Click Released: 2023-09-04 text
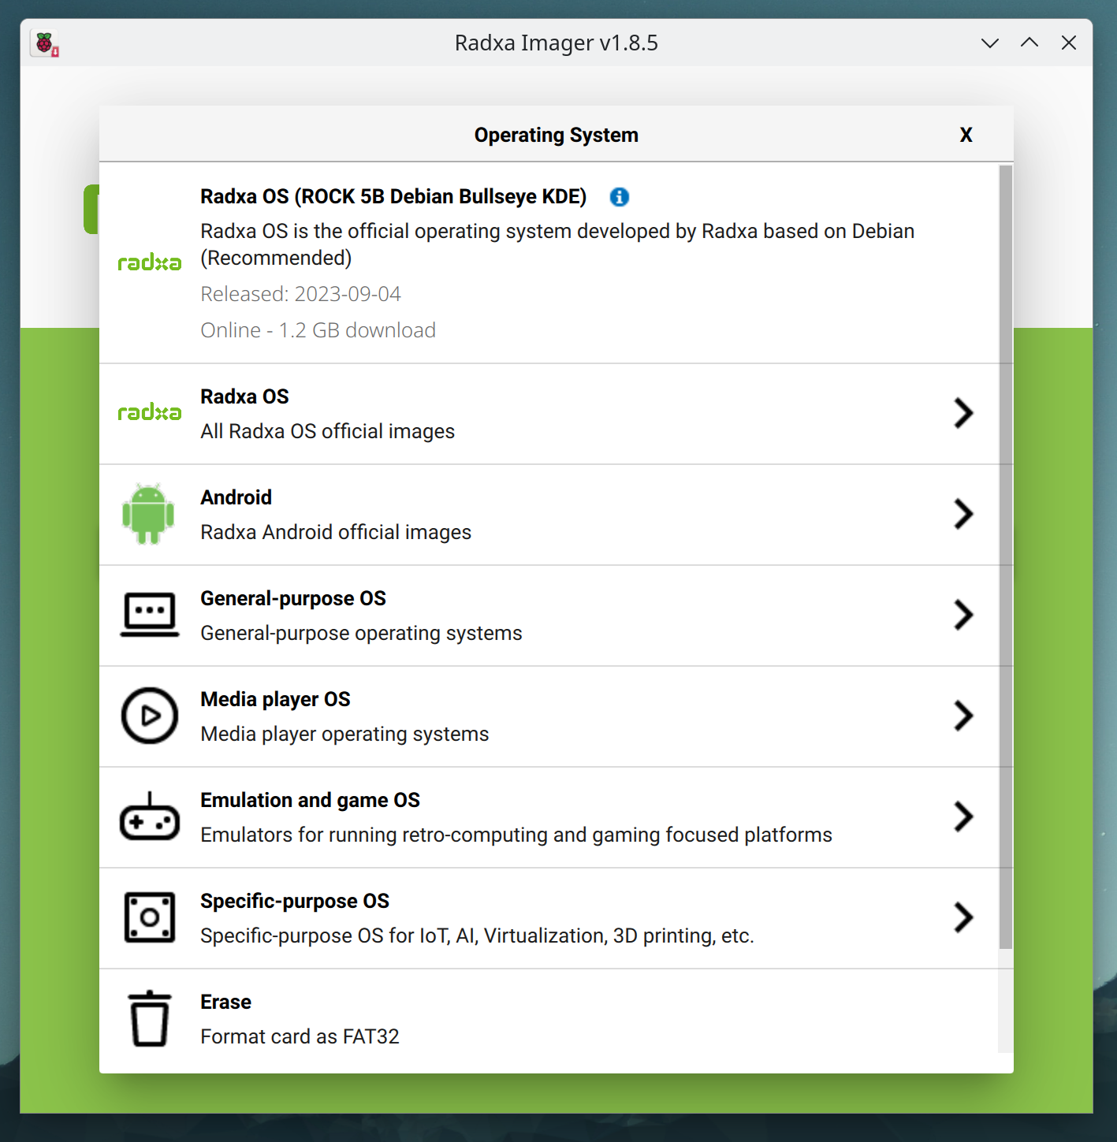Image resolution: width=1117 pixels, height=1142 pixels. [300, 294]
